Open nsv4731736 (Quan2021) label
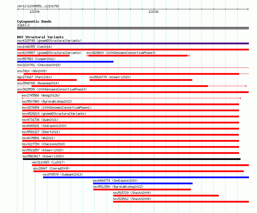Image resolution: width=257 pixels, height=213 pixels. coord(40,120)
